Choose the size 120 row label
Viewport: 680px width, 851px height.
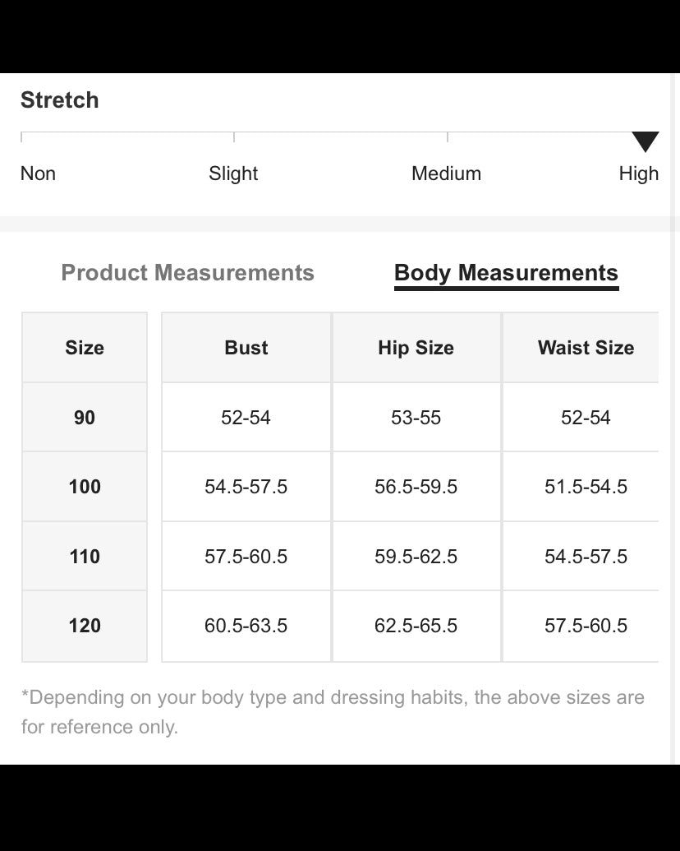click(85, 626)
